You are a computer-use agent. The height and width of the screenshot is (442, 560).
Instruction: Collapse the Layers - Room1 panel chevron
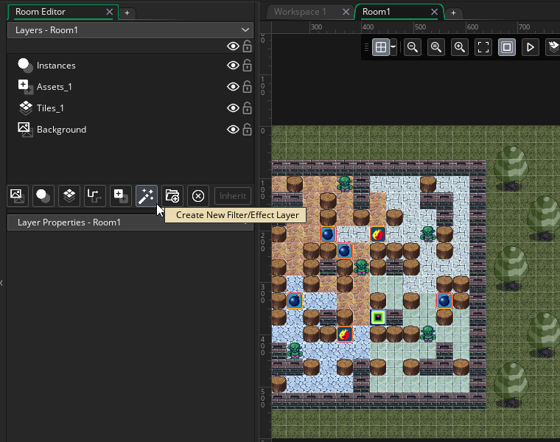[245, 30]
